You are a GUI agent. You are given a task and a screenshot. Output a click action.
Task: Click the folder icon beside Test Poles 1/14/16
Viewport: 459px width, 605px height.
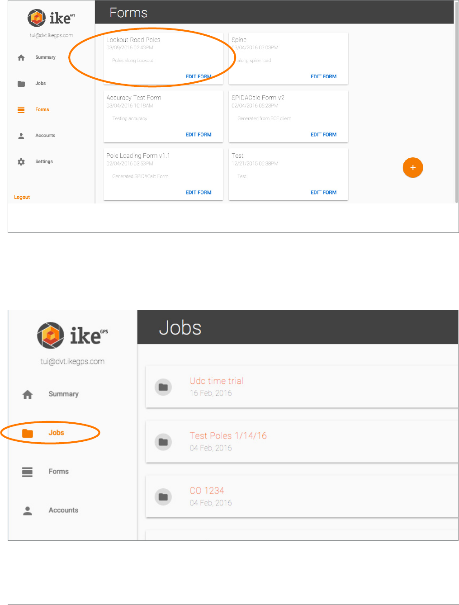(163, 442)
